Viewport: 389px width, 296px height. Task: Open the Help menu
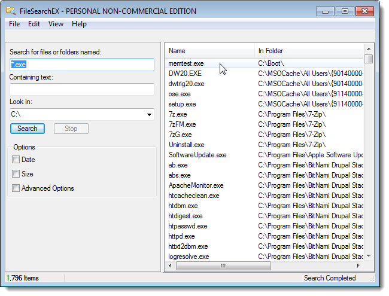pos(79,24)
